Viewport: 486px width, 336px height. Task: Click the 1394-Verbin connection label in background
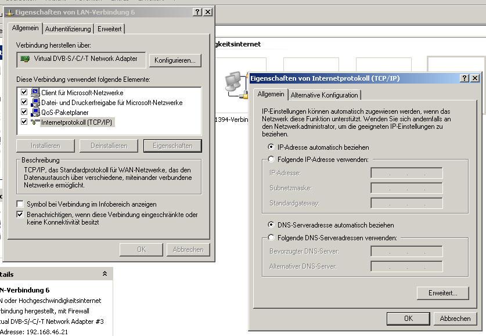(231, 120)
